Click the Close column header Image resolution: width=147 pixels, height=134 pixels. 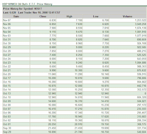click(43, 17)
